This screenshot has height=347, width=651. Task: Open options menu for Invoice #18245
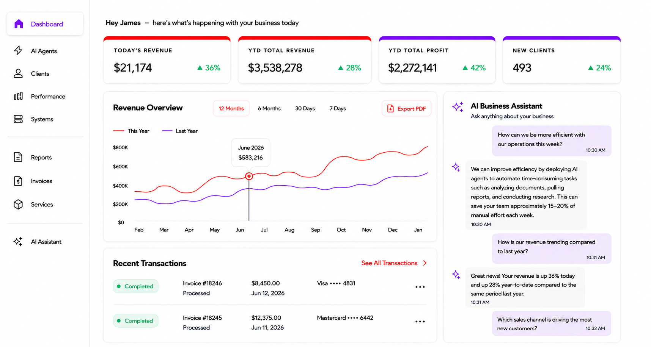(x=420, y=321)
